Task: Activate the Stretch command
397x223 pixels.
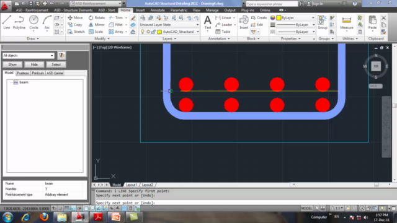Action: pos(76,32)
